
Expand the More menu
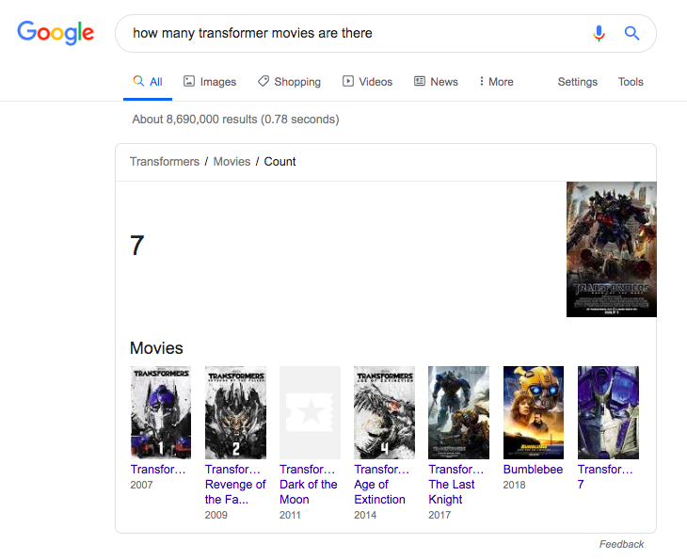[x=496, y=82]
